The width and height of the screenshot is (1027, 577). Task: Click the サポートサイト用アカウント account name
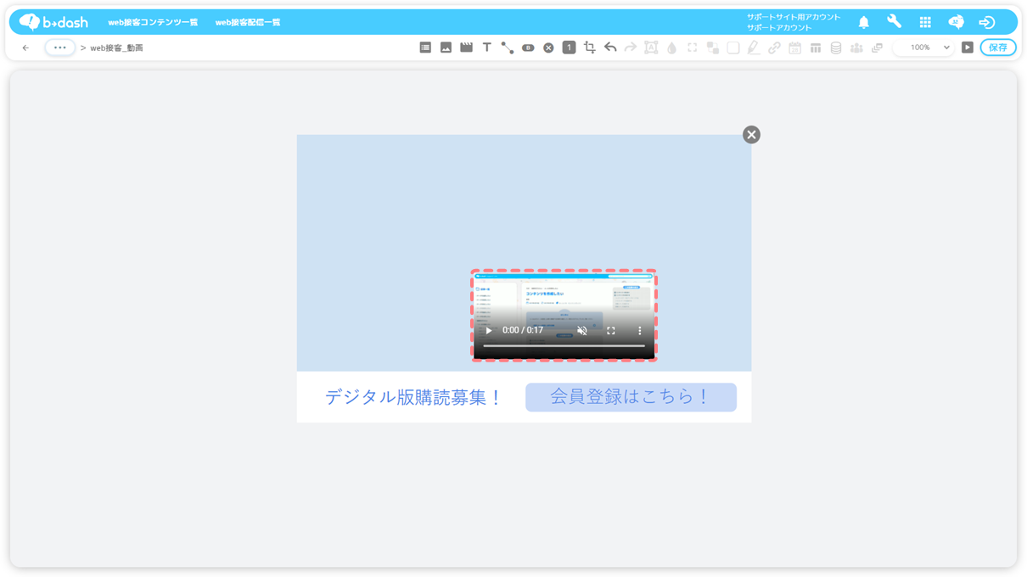point(794,17)
